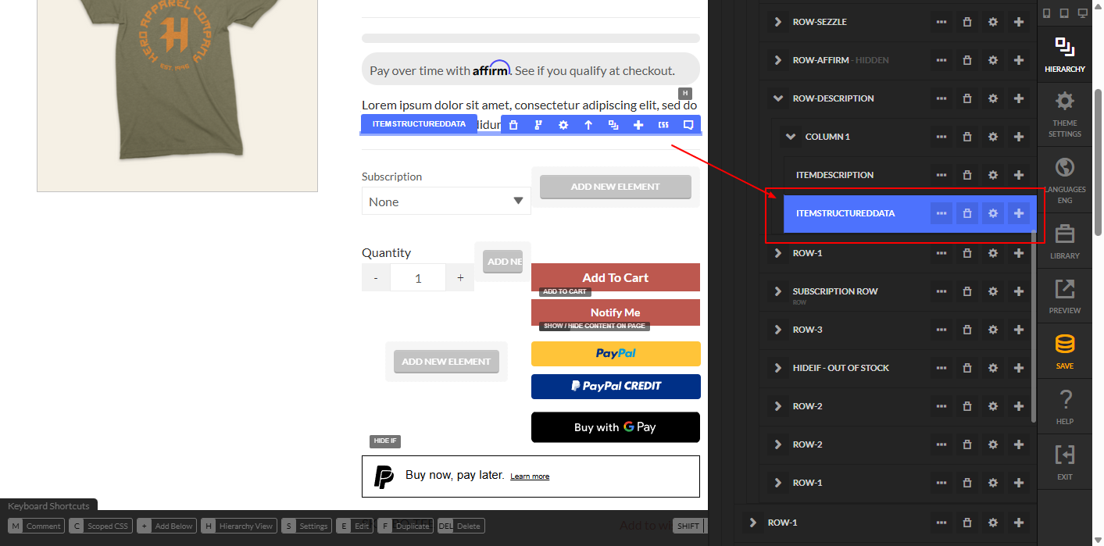1104x546 pixels.
Task: Decrease quantity with the minus button
Action: click(376, 277)
